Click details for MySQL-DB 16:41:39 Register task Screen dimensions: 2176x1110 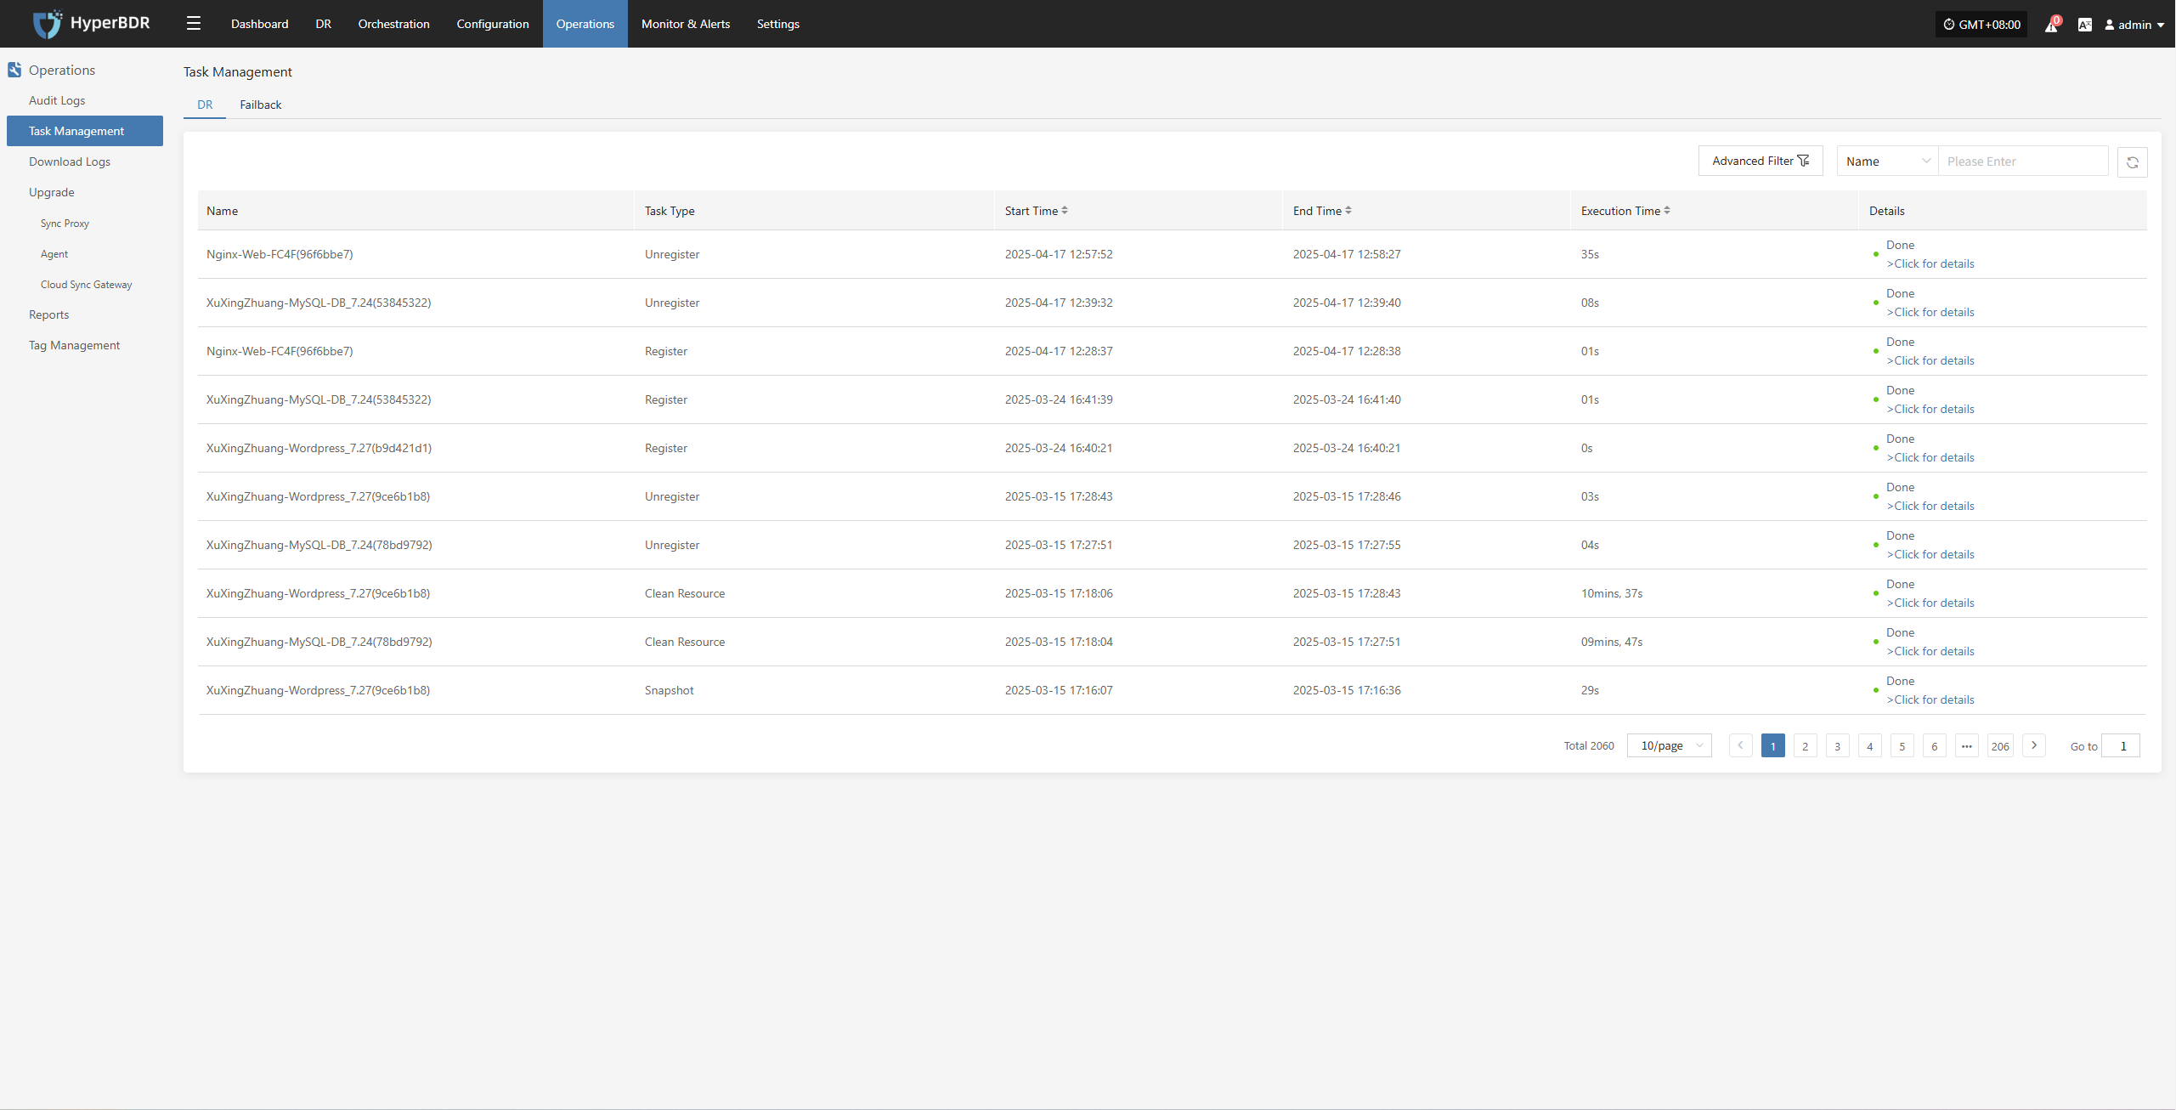point(1930,409)
